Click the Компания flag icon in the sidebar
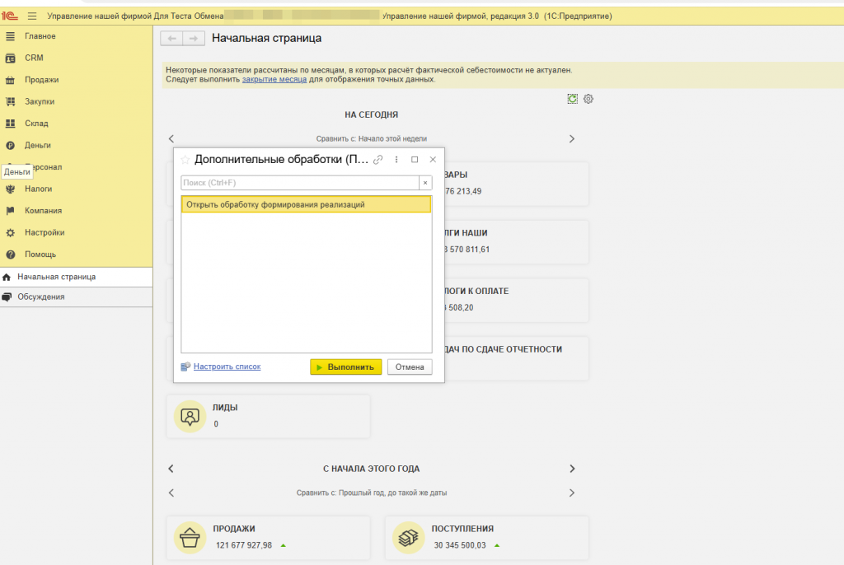Screen dimensions: 844x565 [x=10, y=211]
